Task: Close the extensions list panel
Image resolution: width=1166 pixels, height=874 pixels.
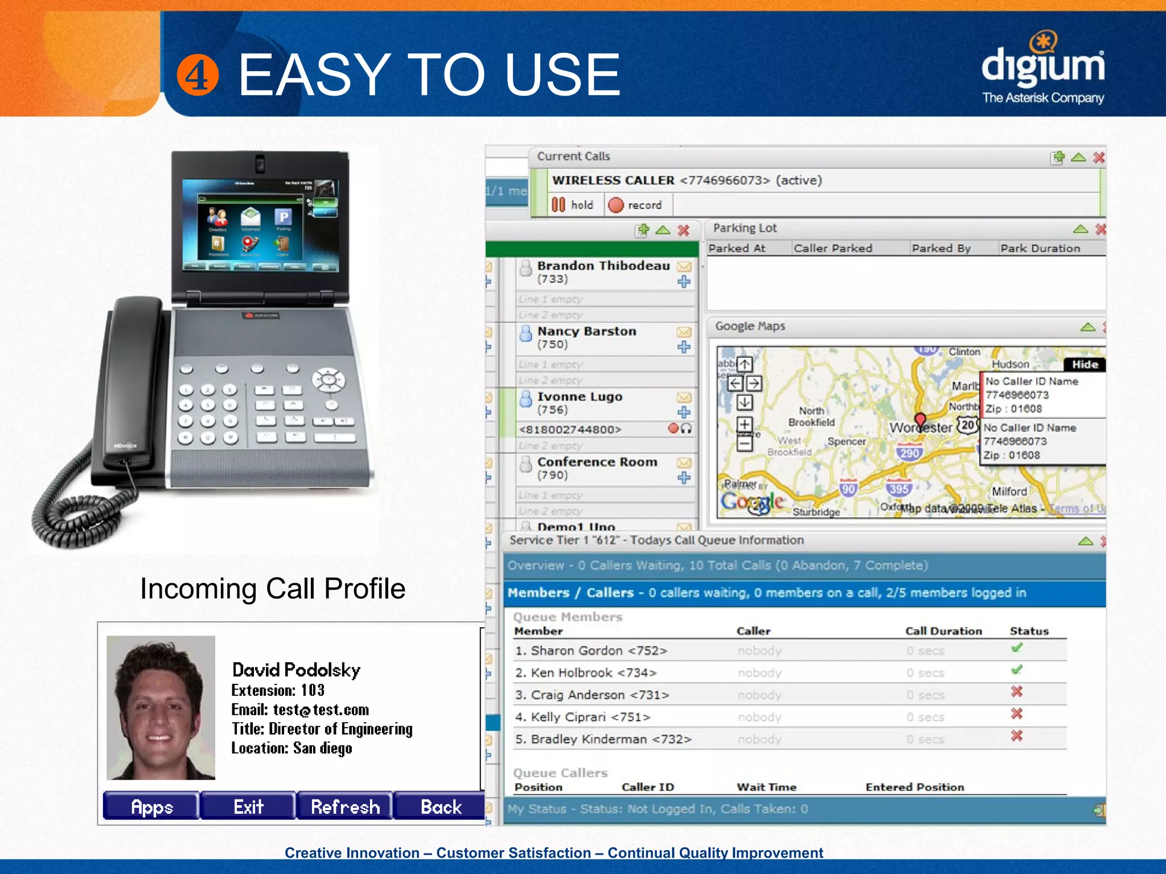Action: point(684,230)
